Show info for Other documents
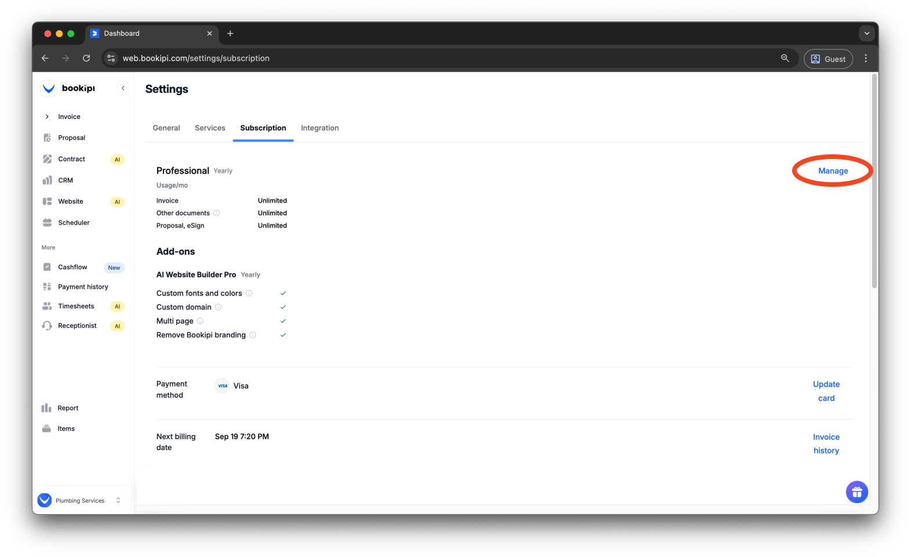This screenshot has width=911, height=557. (216, 213)
